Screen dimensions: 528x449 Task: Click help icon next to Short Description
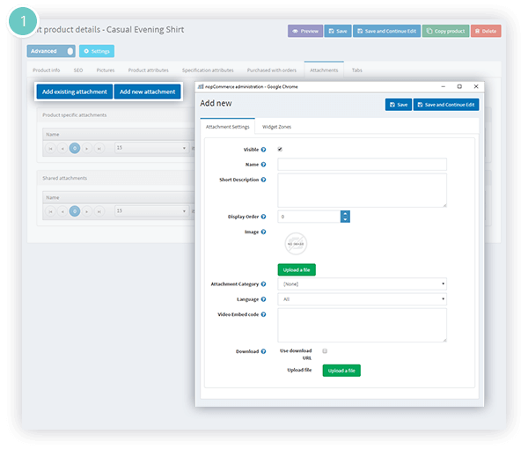(x=263, y=180)
